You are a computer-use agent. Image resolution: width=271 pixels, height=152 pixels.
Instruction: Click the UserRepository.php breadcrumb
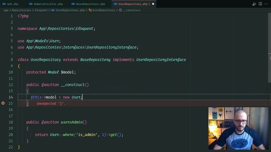70,10
